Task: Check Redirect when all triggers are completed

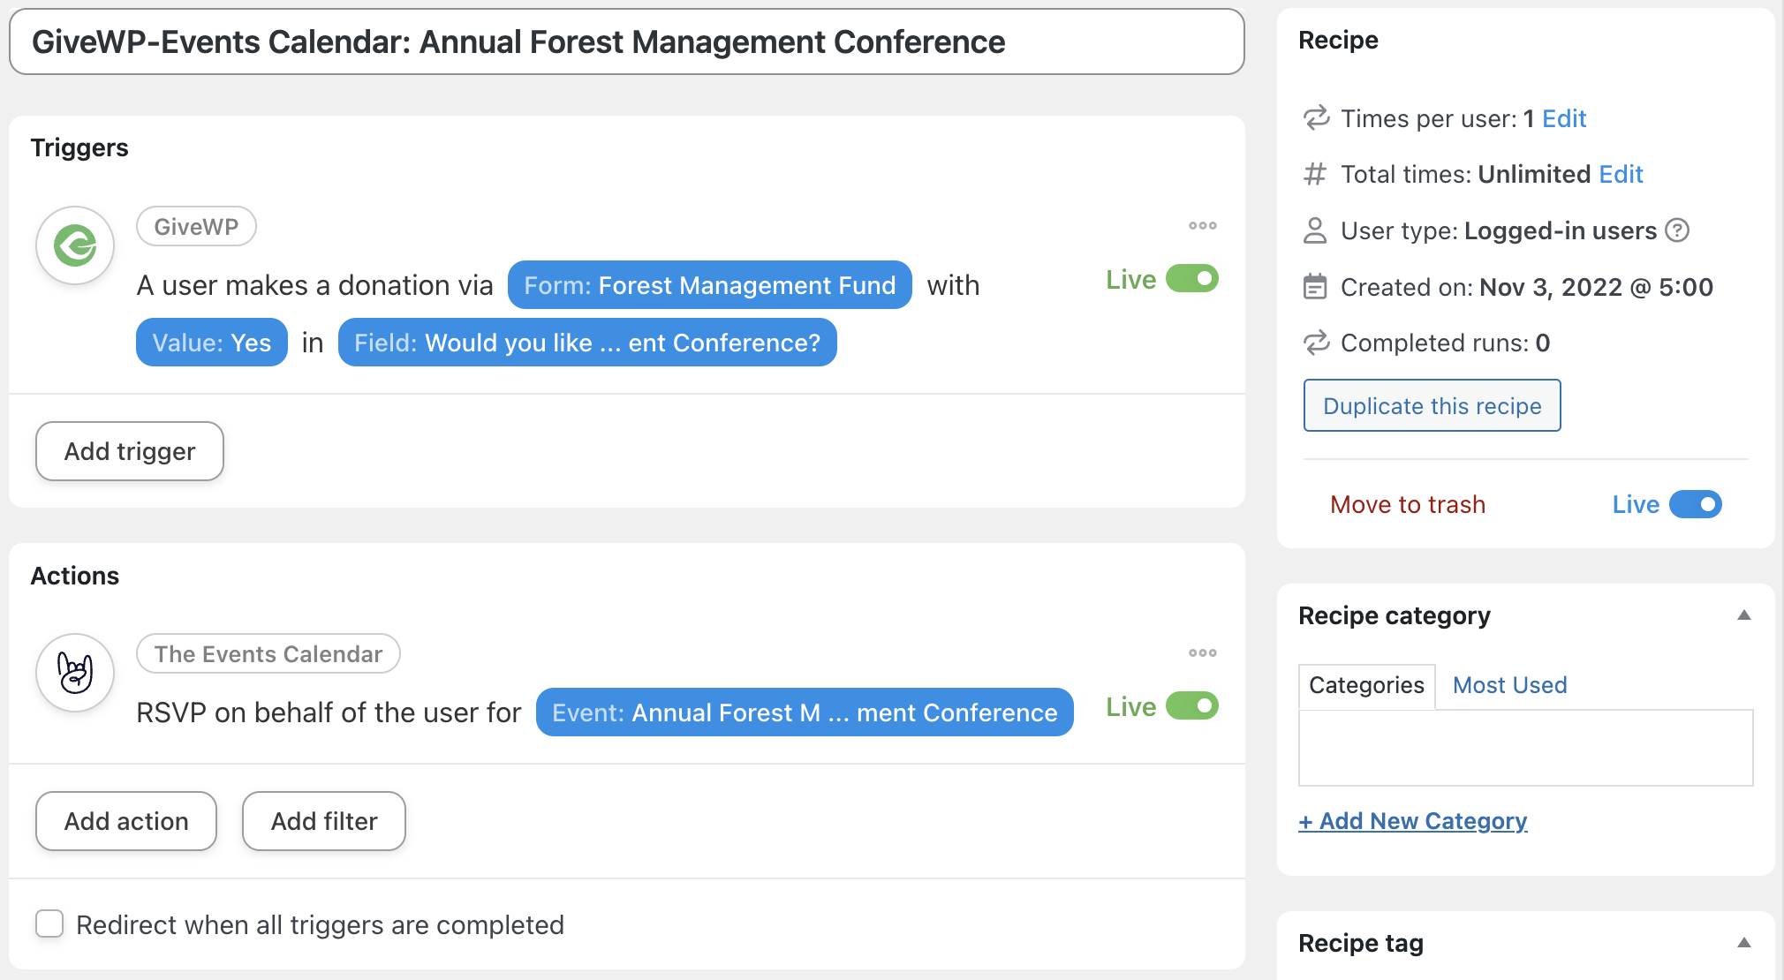Action: [49, 923]
